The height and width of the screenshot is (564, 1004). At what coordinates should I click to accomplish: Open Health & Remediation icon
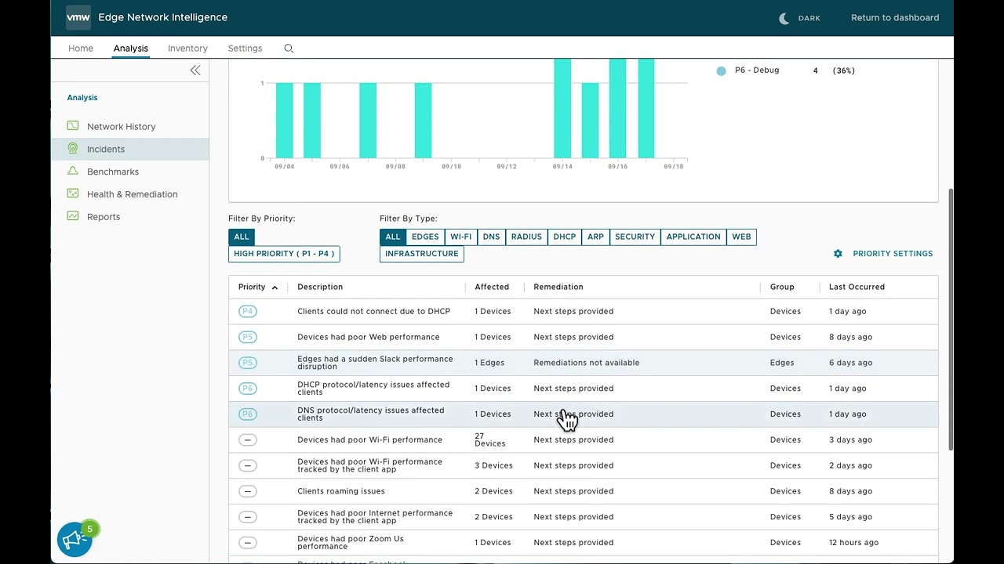pyautogui.click(x=73, y=193)
